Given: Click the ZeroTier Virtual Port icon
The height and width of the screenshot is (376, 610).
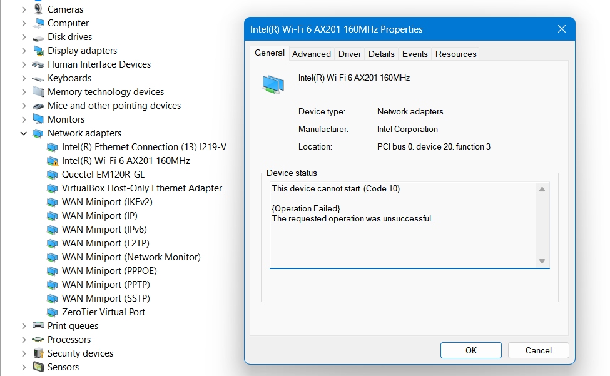Looking at the screenshot, I should pos(52,312).
